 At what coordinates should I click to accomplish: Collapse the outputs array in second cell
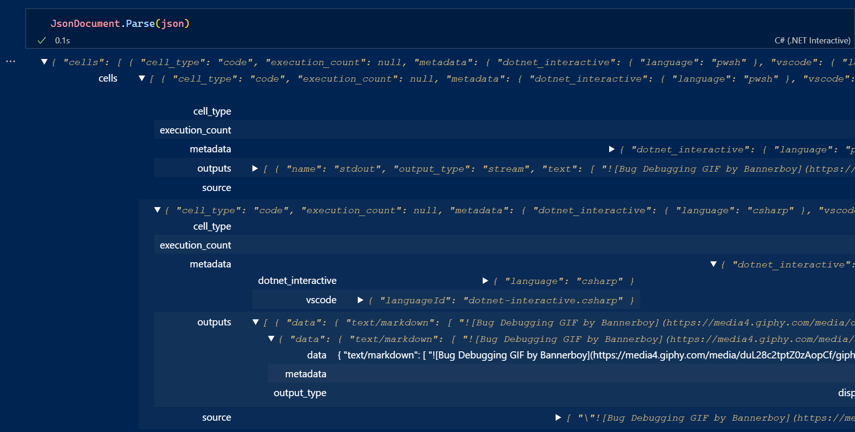pyautogui.click(x=255, y=322)
